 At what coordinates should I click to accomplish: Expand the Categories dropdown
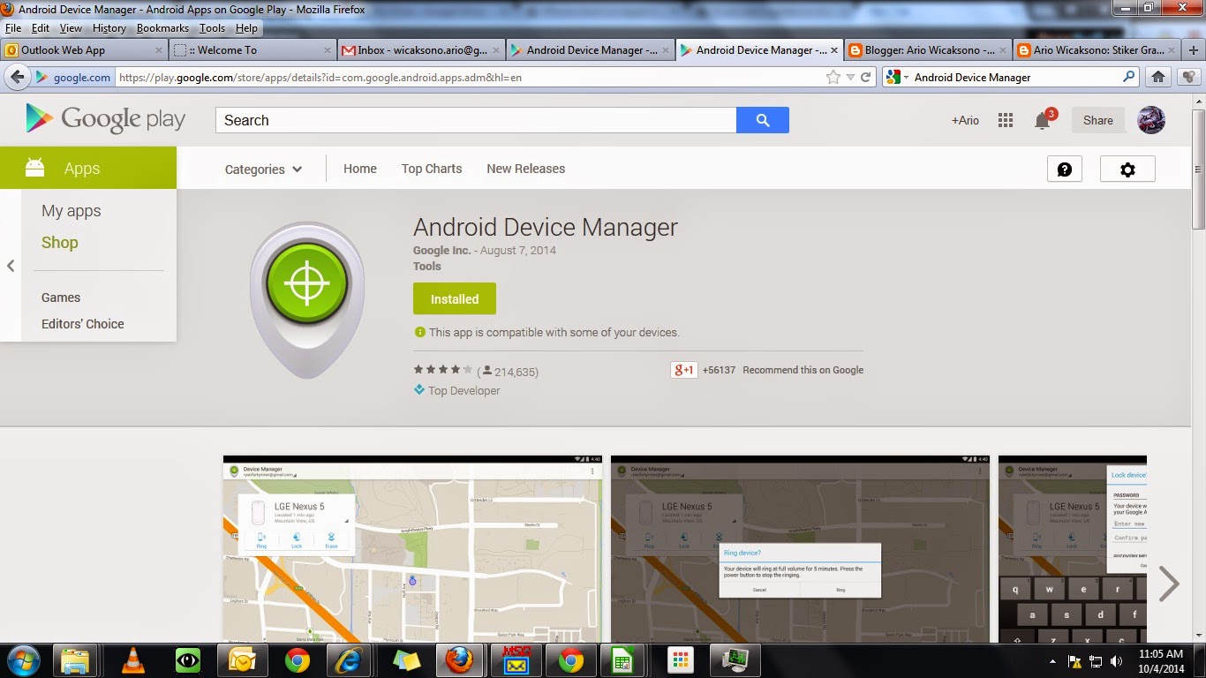[263, 169]
